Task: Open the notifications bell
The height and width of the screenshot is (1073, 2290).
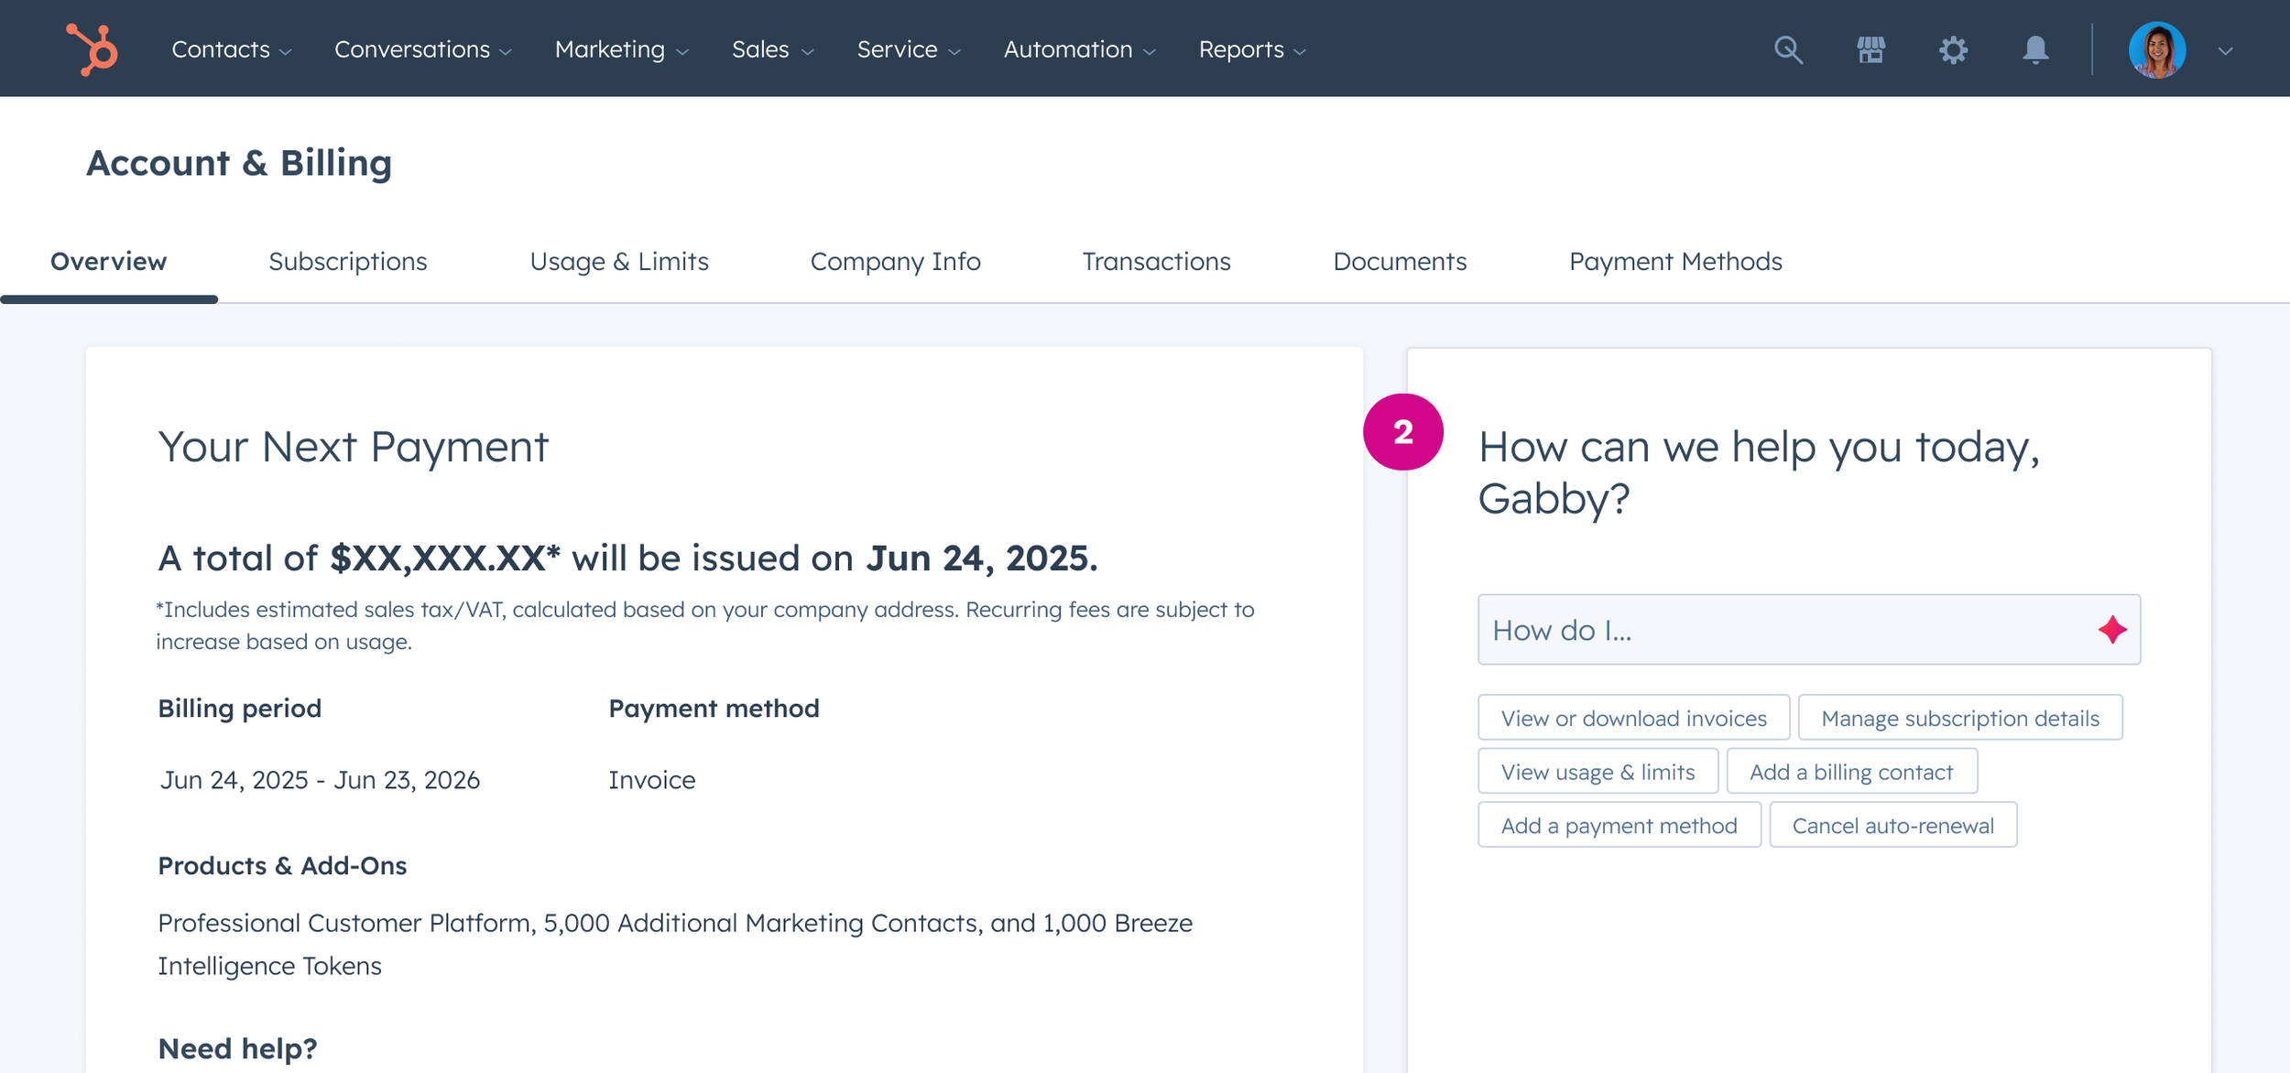Action: [x=2035, y=49]
